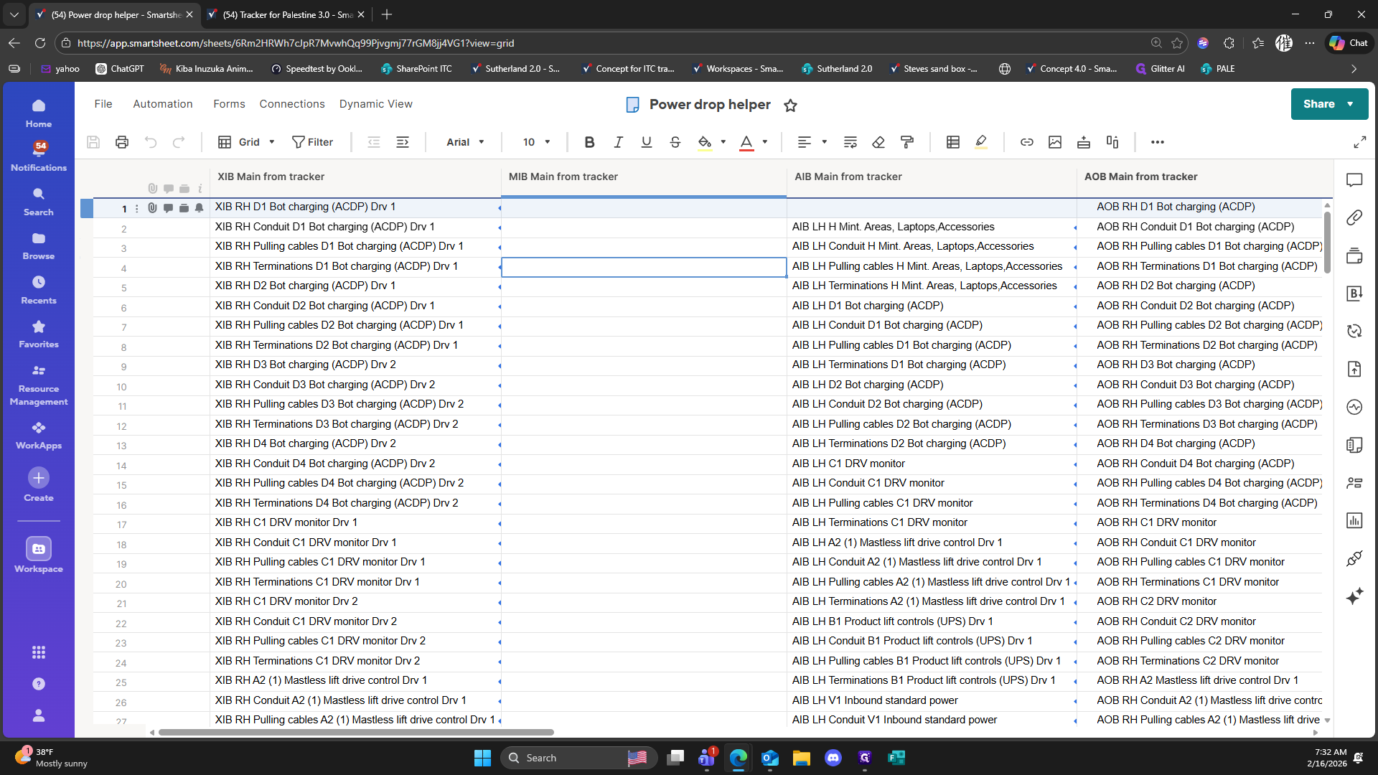
Task: Click the Share button
Action: tap(1319, 104)
